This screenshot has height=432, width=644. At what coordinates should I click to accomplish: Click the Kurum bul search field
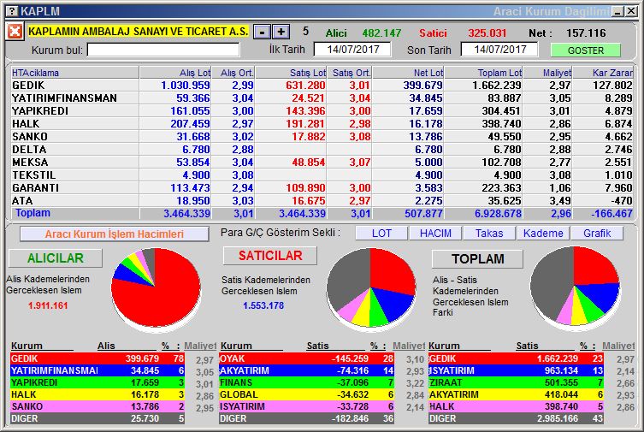[163, 50]
